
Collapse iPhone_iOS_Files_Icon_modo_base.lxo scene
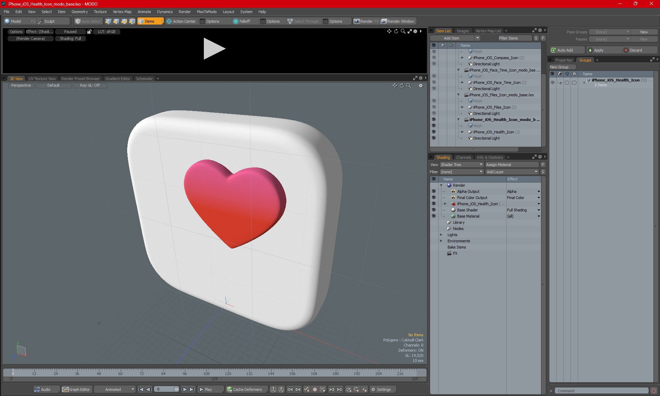pos(458,95)
